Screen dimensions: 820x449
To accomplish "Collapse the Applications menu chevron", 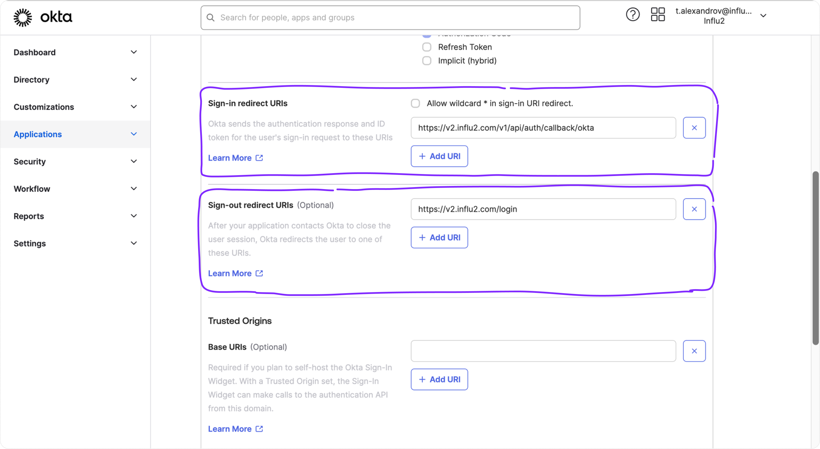I will coord(134,134).
